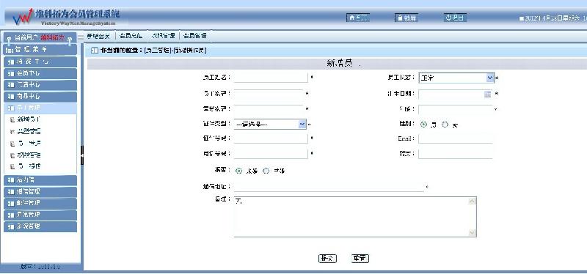Click the home icon button in header
Image resolution: width=587 pixels, height=274 pixels.
(x=357, y=18)
